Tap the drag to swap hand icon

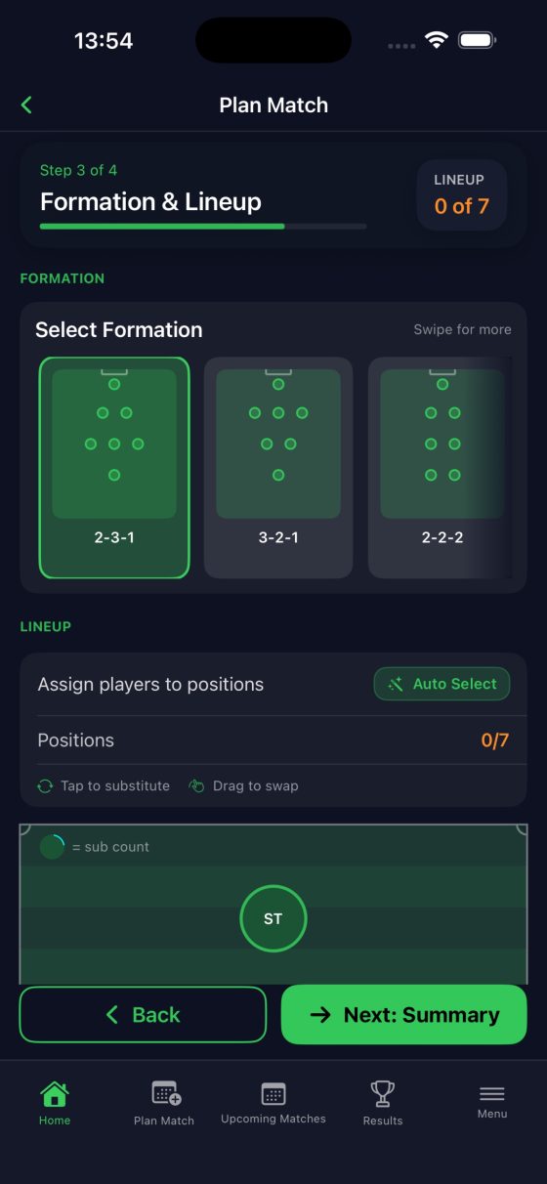pyautogui.click(x=197, y=785)
